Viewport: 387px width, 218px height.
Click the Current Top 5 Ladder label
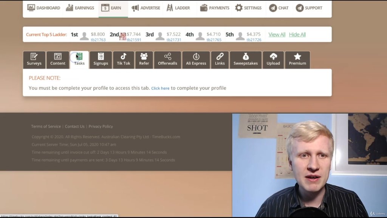point(46,34)
